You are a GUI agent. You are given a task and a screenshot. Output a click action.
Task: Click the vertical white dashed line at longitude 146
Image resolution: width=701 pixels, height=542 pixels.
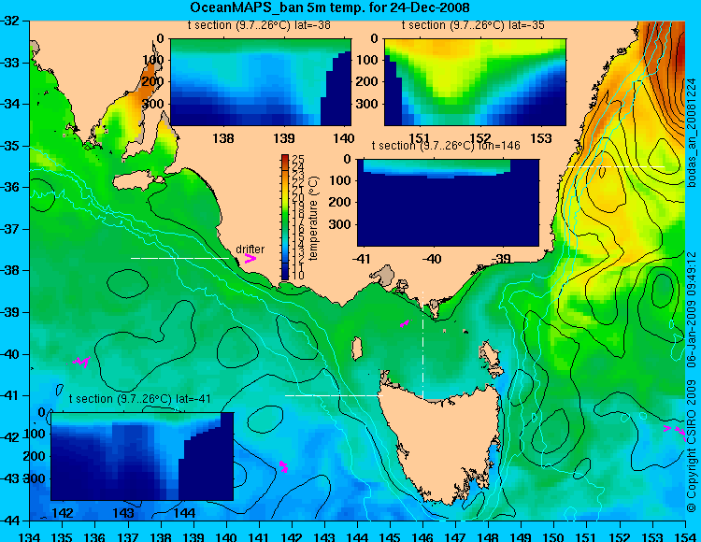point(422,346)
